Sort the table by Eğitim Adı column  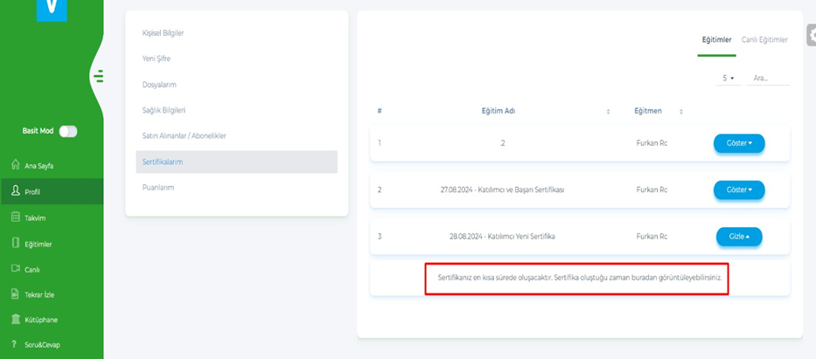pyautogui.click(x=608, y=112)
